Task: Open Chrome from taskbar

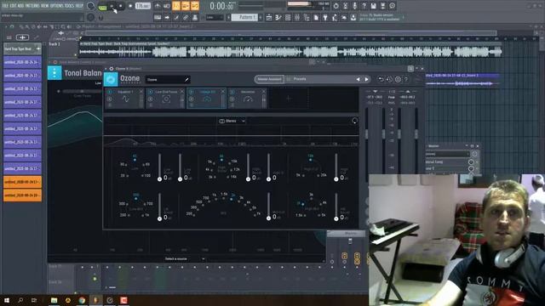Action: (x=82, y=300)
